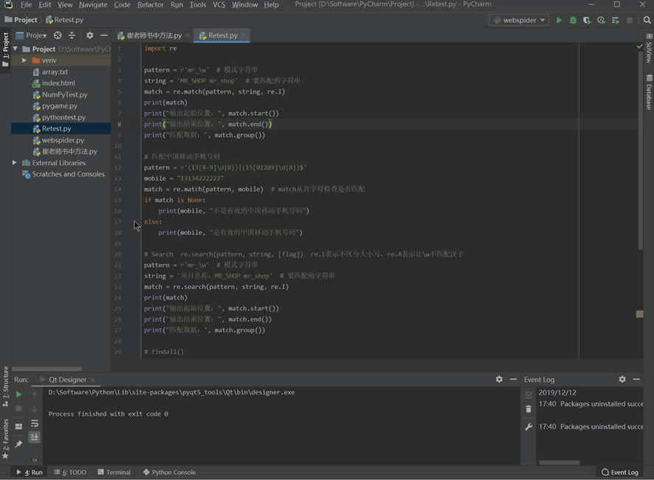Click the stop icon in the Run panel
The height and width of the screenshot is (480, 654).
coord(18,408)
